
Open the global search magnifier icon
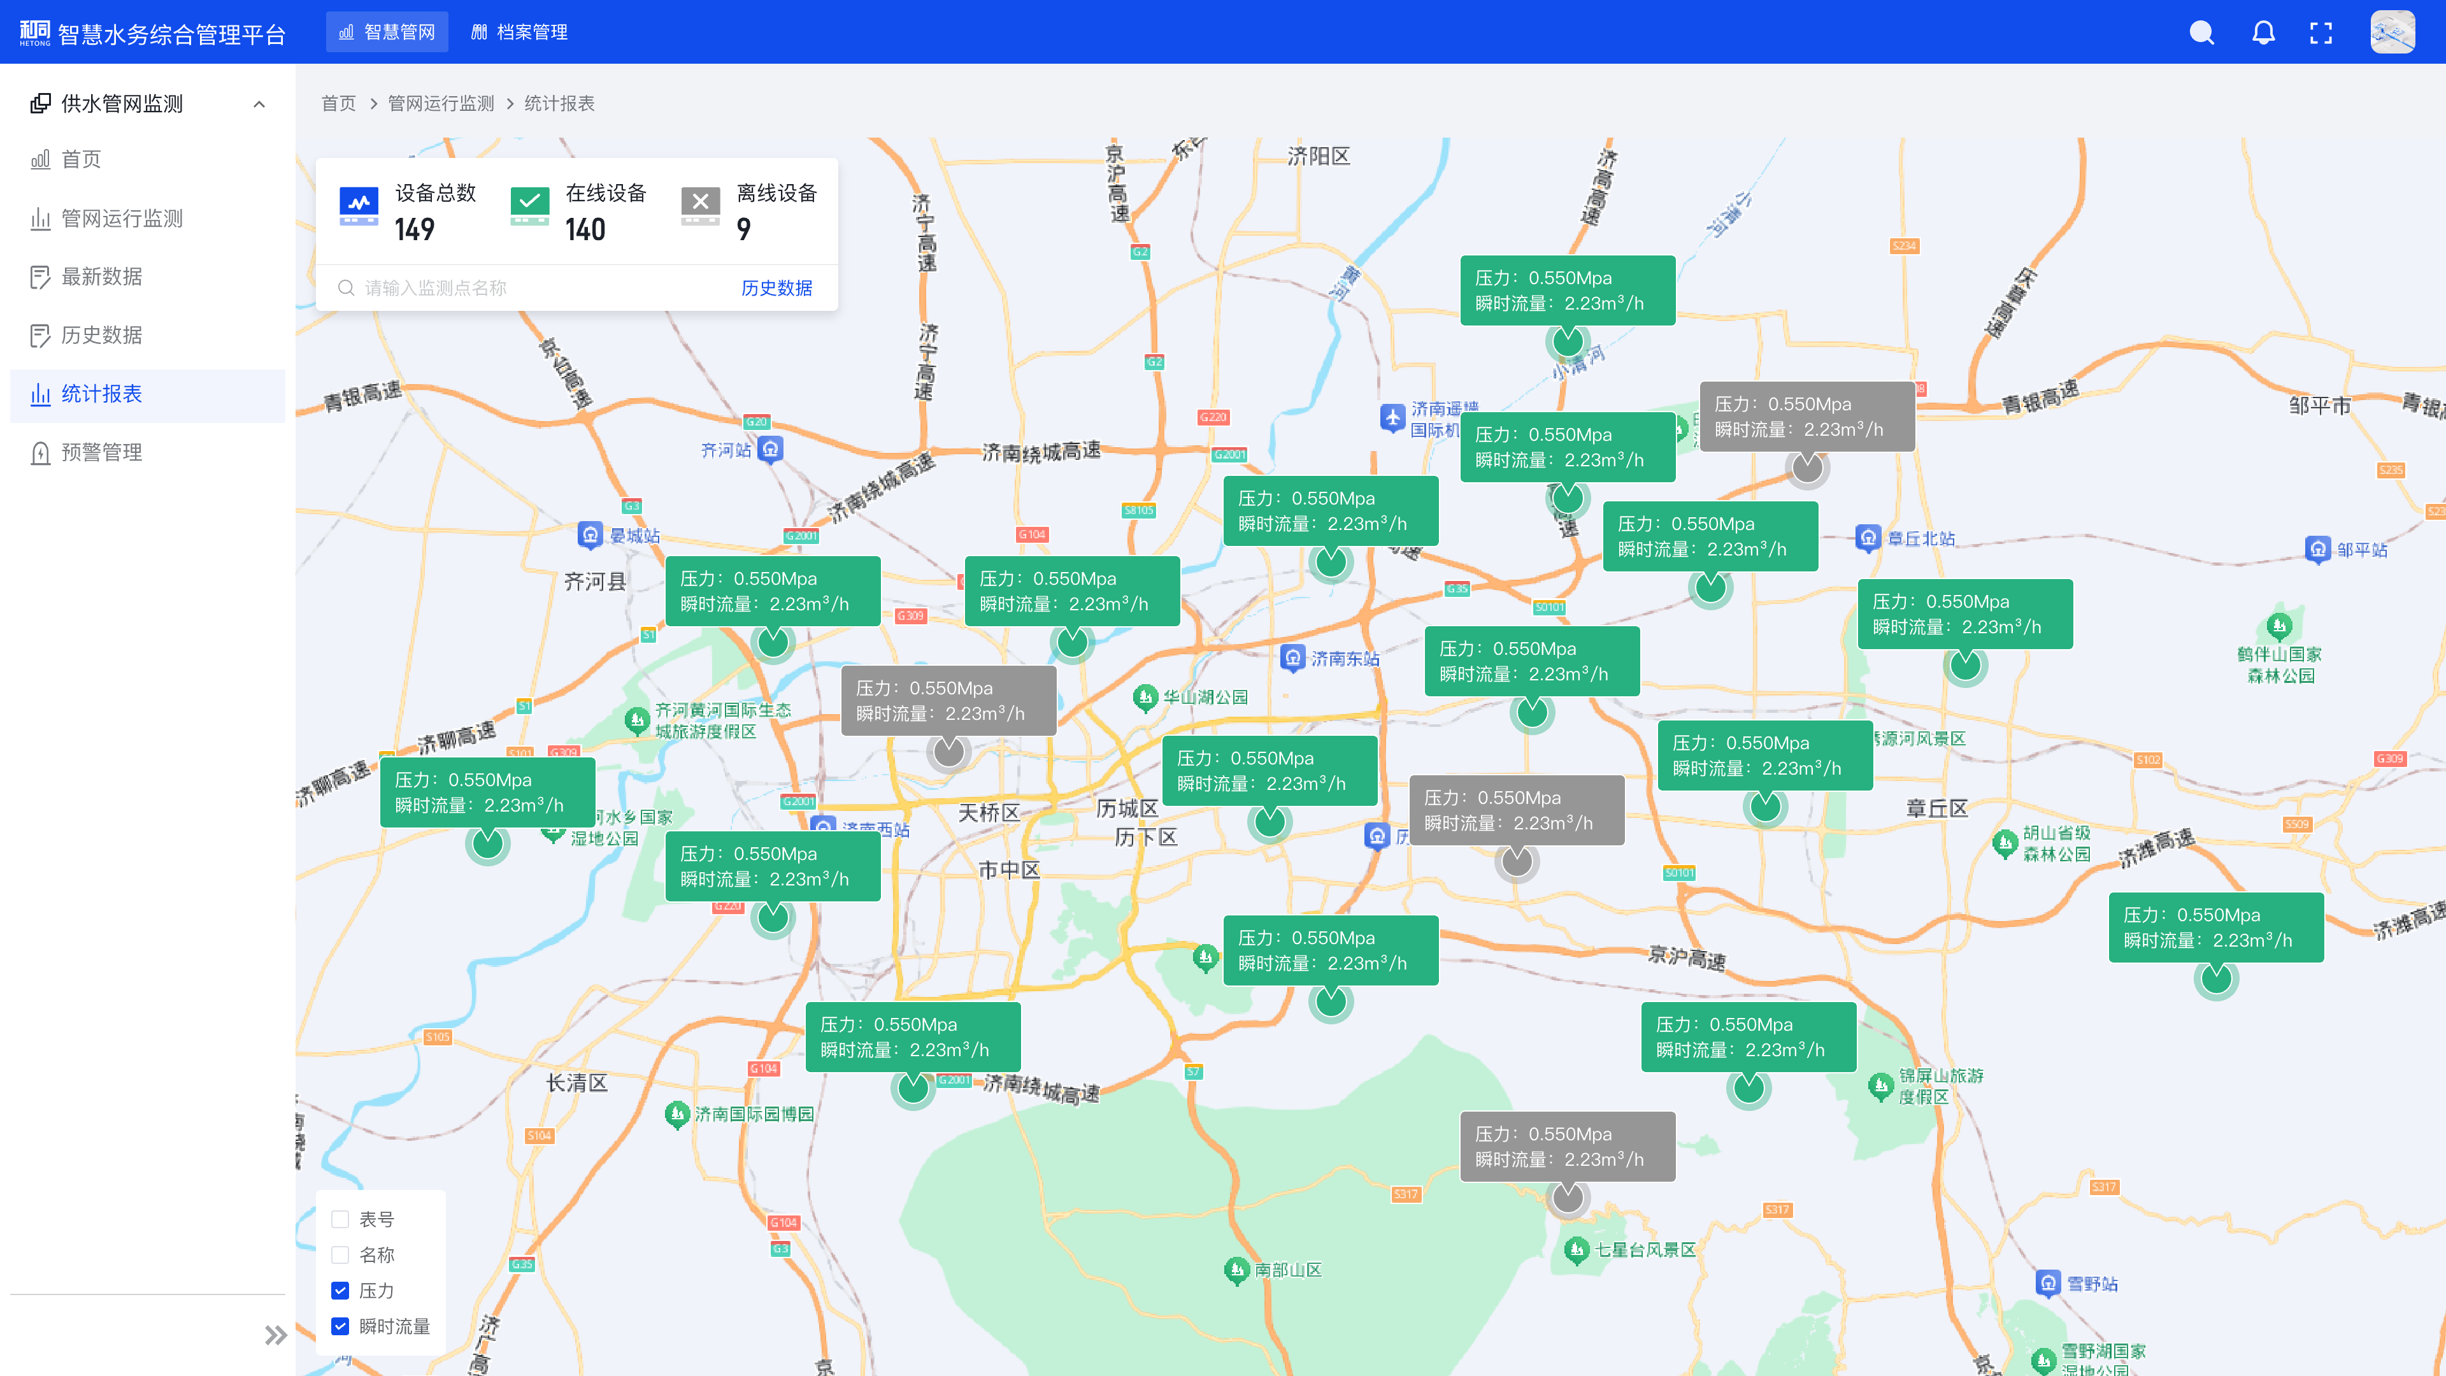[x=2201, y=31]
